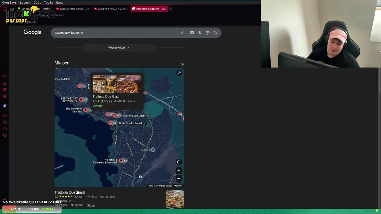Open the Opera menu logo

5,9
